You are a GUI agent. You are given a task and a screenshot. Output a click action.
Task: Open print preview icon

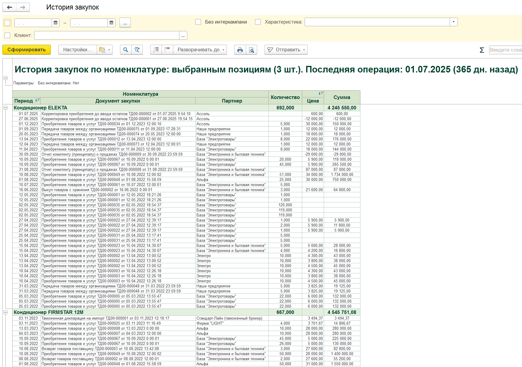(251, 50)
